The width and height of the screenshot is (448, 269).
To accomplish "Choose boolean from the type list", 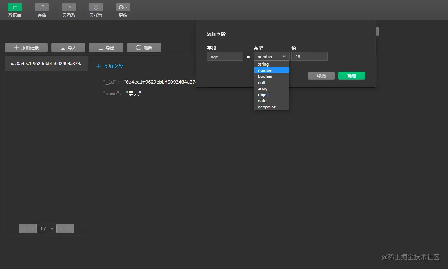I will (x=272, y=76).
